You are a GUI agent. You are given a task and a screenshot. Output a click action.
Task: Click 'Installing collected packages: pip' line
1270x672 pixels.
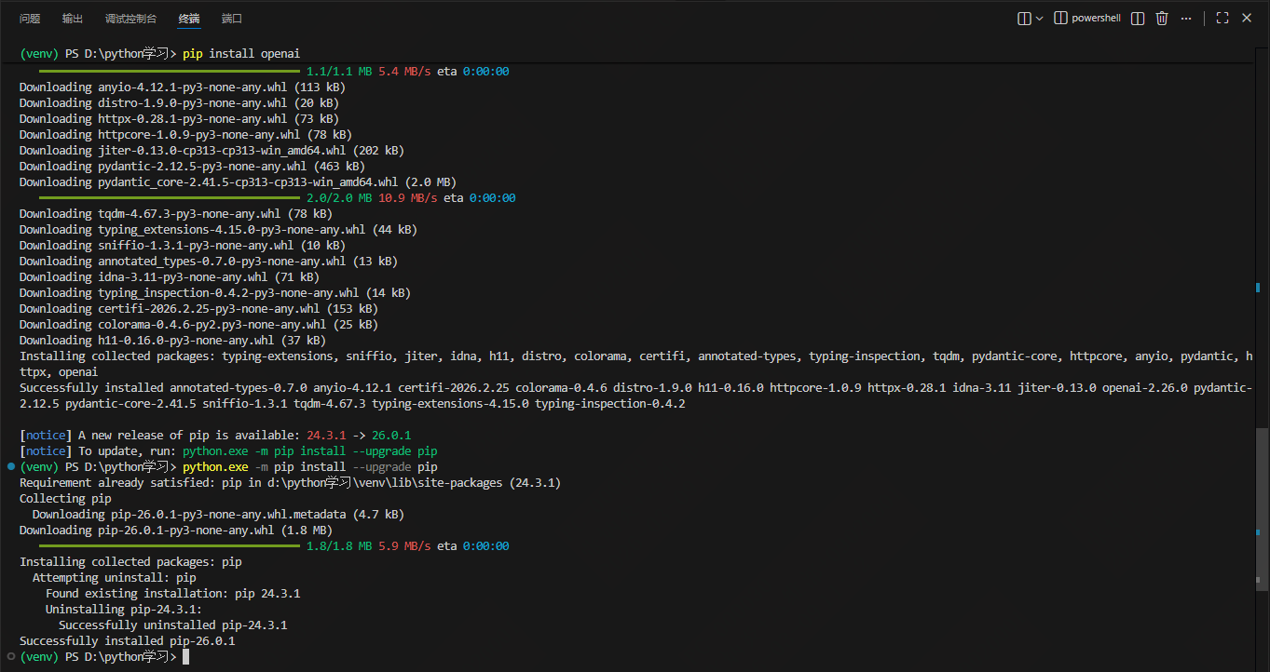click(x=130, y=562)
